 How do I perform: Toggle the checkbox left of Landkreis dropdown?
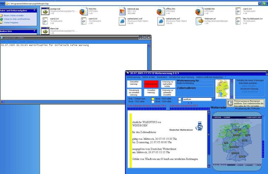[x=180, y=100]
